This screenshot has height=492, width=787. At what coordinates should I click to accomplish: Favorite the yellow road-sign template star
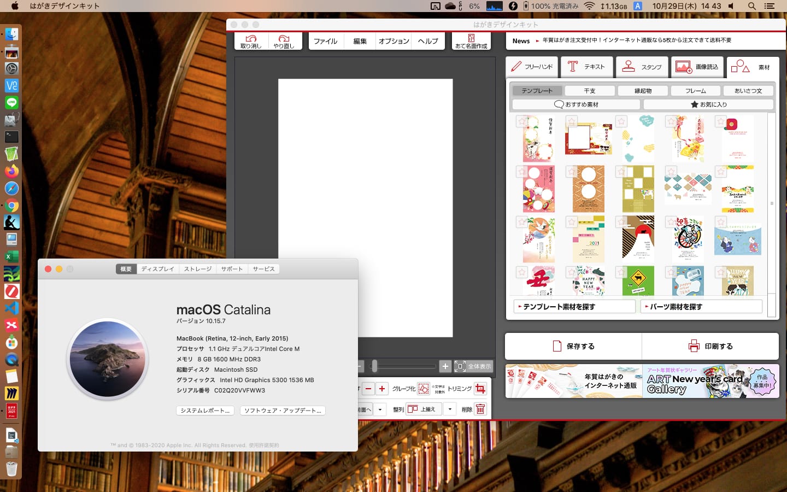[621, 272]
